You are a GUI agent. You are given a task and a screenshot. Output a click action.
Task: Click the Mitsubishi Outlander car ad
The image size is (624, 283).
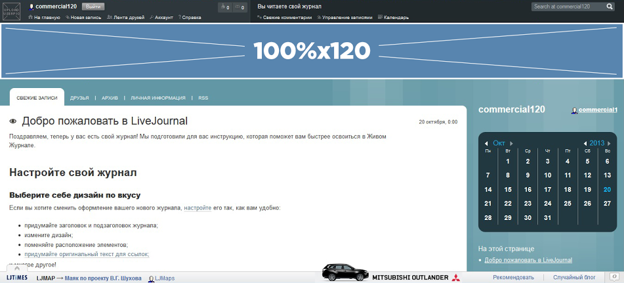[391, 273]
